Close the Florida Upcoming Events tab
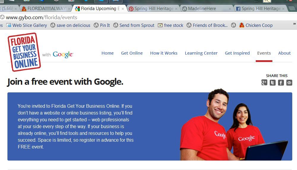297x170 pixels. (x=123, y=9)
